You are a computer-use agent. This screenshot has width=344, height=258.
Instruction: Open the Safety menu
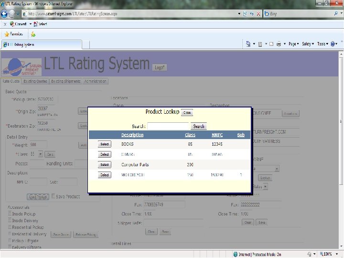308,44
